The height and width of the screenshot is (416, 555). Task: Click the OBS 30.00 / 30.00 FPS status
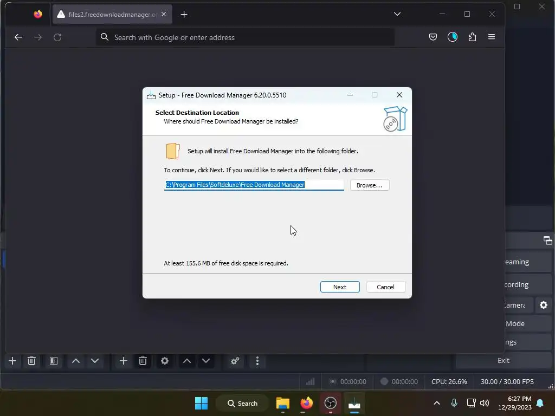(x=507, y=382)
